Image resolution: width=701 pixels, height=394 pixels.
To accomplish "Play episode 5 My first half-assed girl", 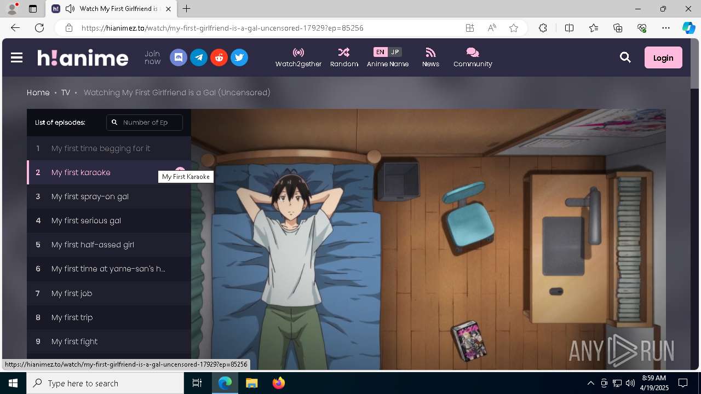I will coord(109,245).
